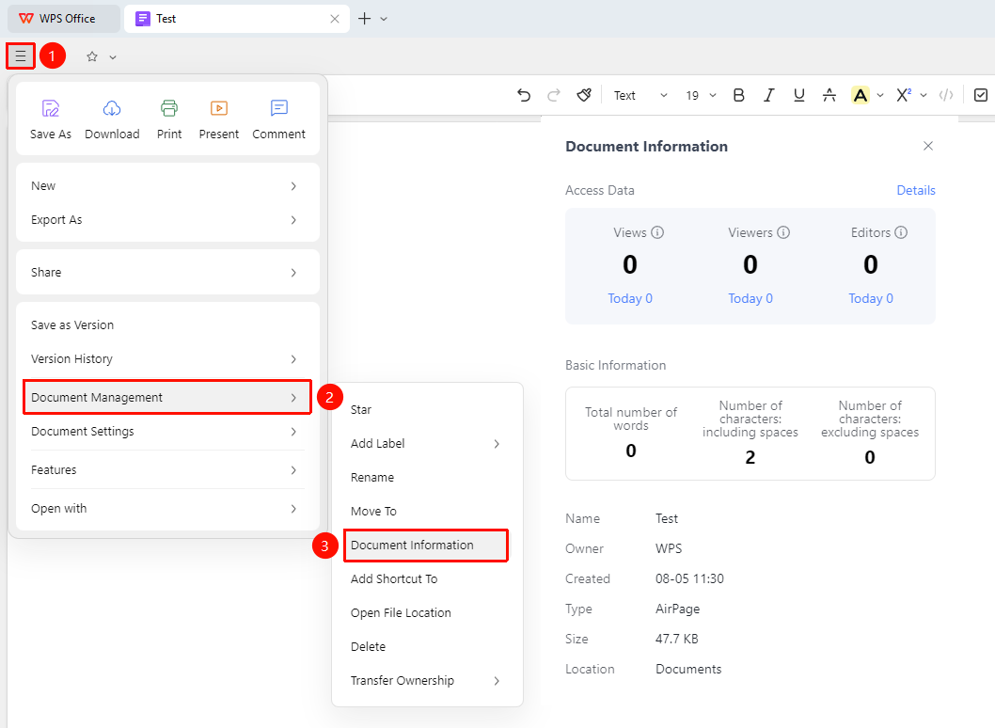
Task: Open the hamburger main menu icon
Action: coord(21,55)
